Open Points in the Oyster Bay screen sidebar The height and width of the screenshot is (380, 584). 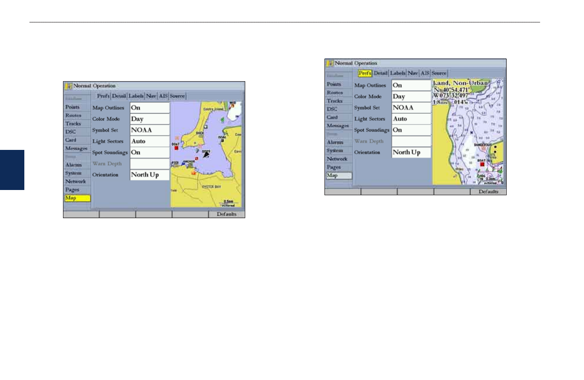tap(77, 107)
